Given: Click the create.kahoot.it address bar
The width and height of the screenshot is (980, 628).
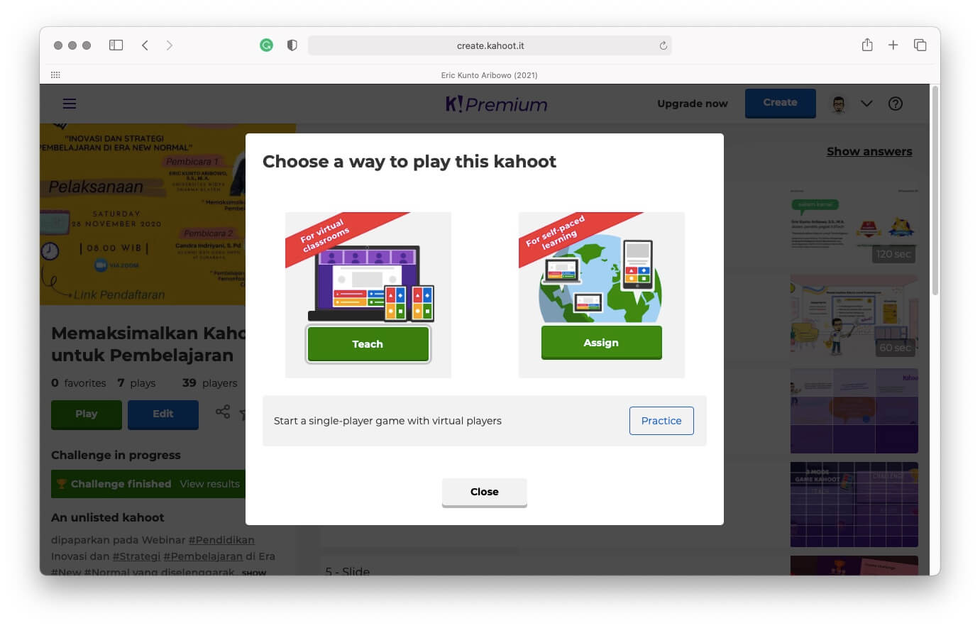Looking at the screenshot, I should 490,45.
